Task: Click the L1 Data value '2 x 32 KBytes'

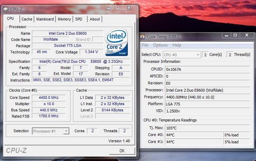Action: 113,98
